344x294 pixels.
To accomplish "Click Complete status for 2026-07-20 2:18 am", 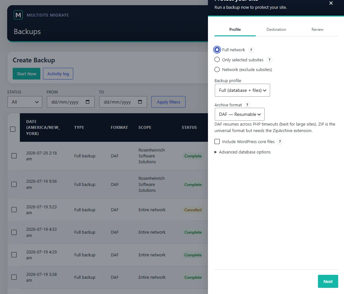I will (193, 156).
